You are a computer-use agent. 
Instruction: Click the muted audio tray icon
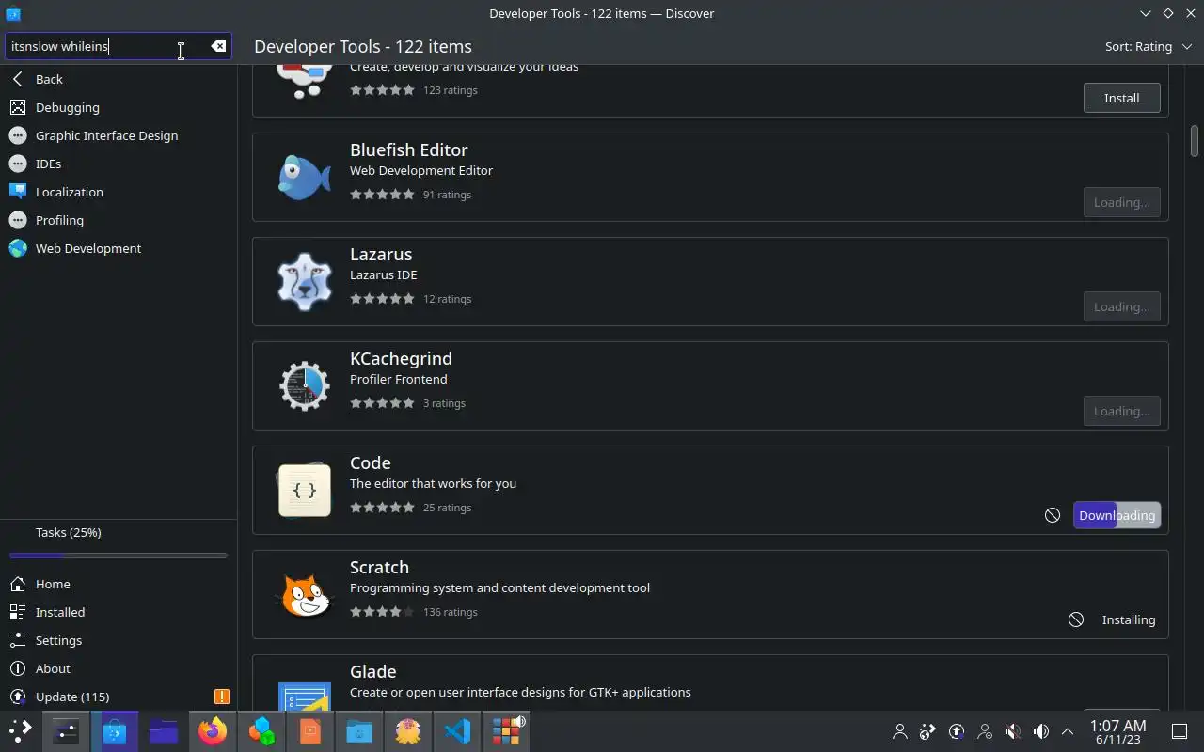coord(1013,731)
